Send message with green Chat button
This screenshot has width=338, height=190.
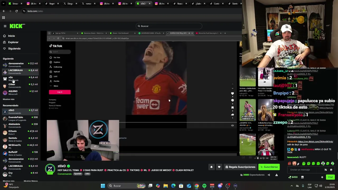tap(330, 177)
